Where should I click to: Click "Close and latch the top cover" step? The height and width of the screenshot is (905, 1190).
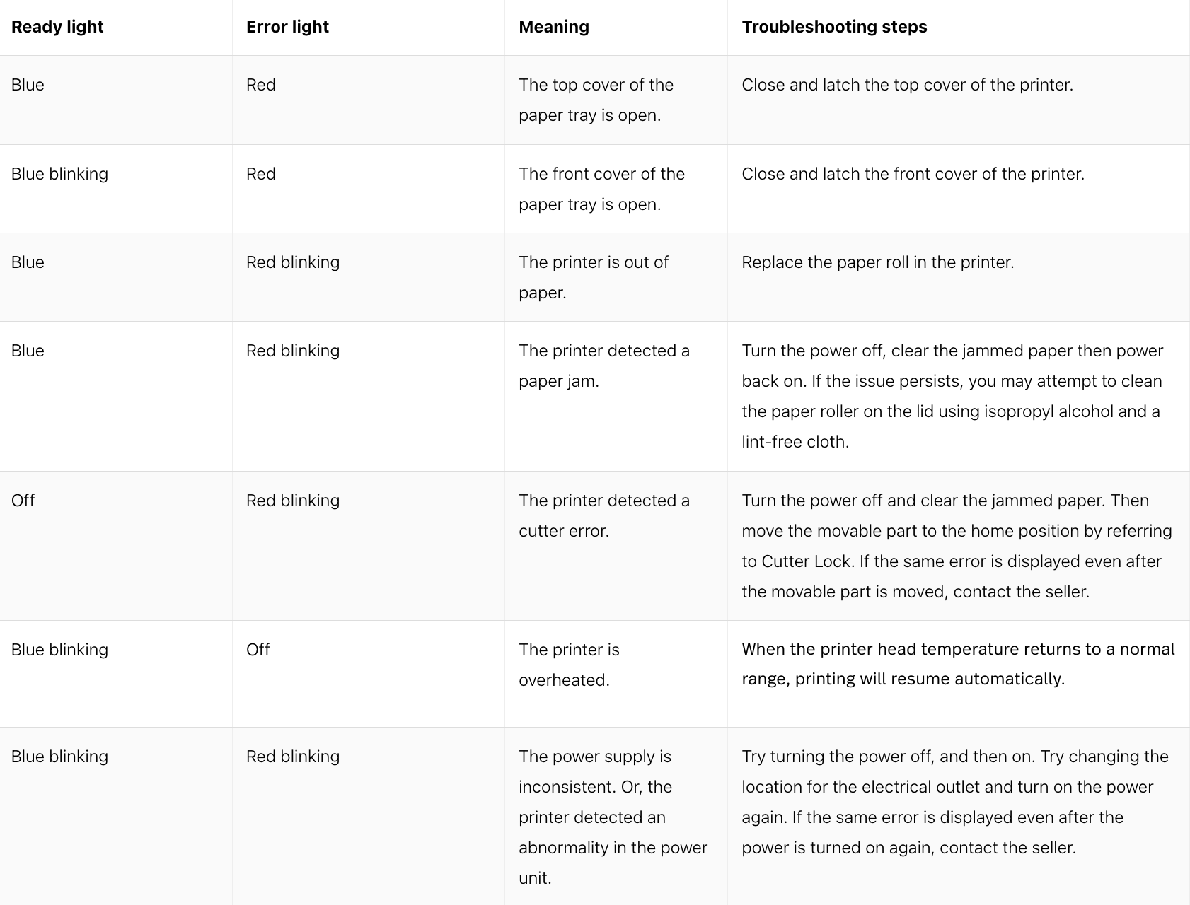(x=907, y=85)
